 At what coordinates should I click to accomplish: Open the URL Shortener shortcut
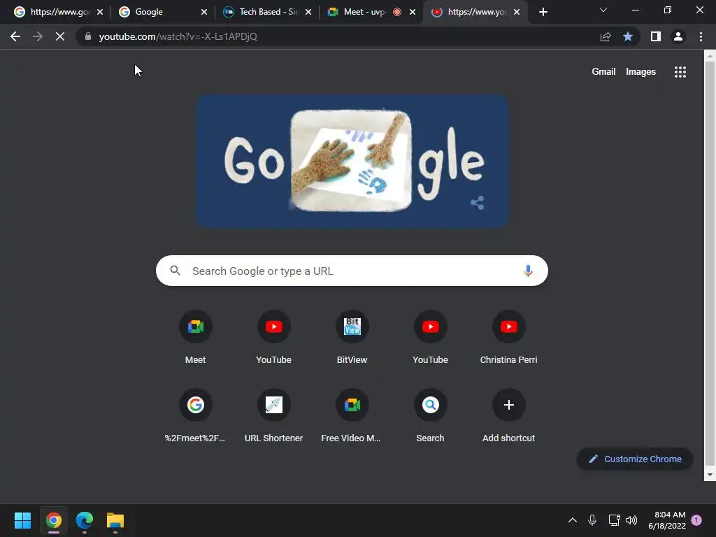[x=273, y=415]
